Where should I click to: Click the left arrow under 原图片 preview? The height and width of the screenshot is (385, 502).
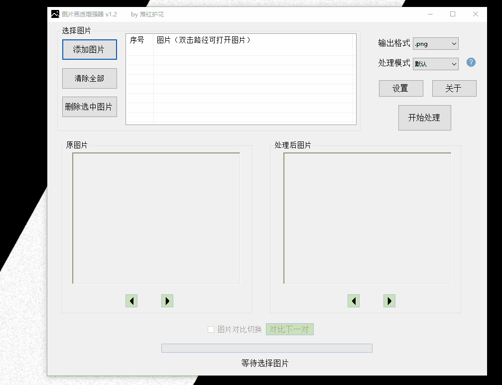(131, 301)
